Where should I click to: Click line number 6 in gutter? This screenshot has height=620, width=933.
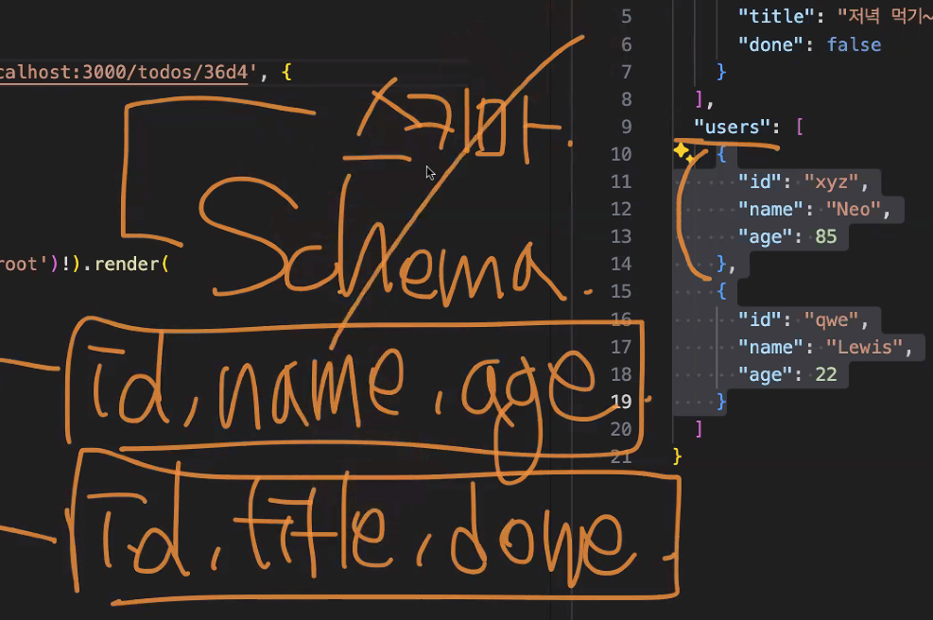626,44
